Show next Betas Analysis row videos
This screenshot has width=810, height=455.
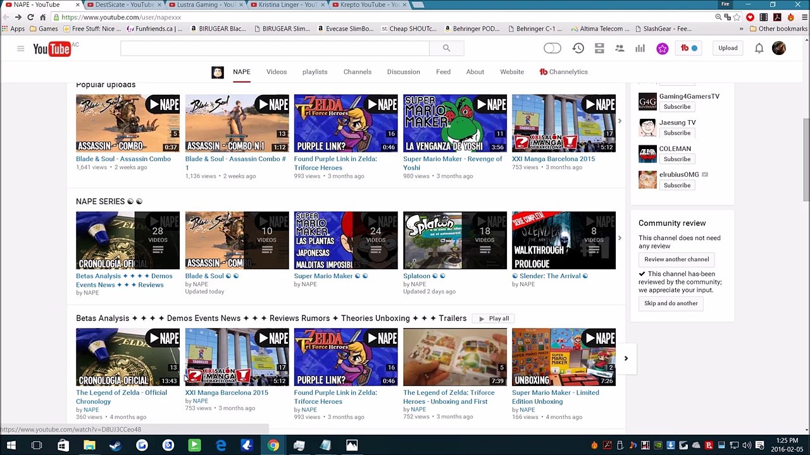click(626, 358)
